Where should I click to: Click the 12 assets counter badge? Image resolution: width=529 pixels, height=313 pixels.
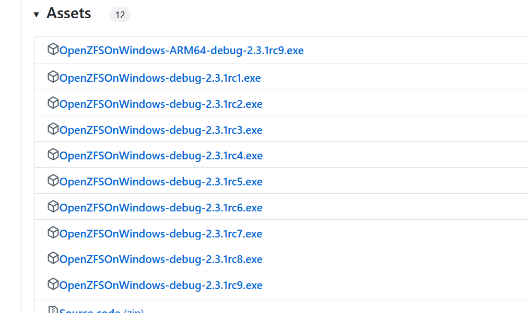coord(120,14)
